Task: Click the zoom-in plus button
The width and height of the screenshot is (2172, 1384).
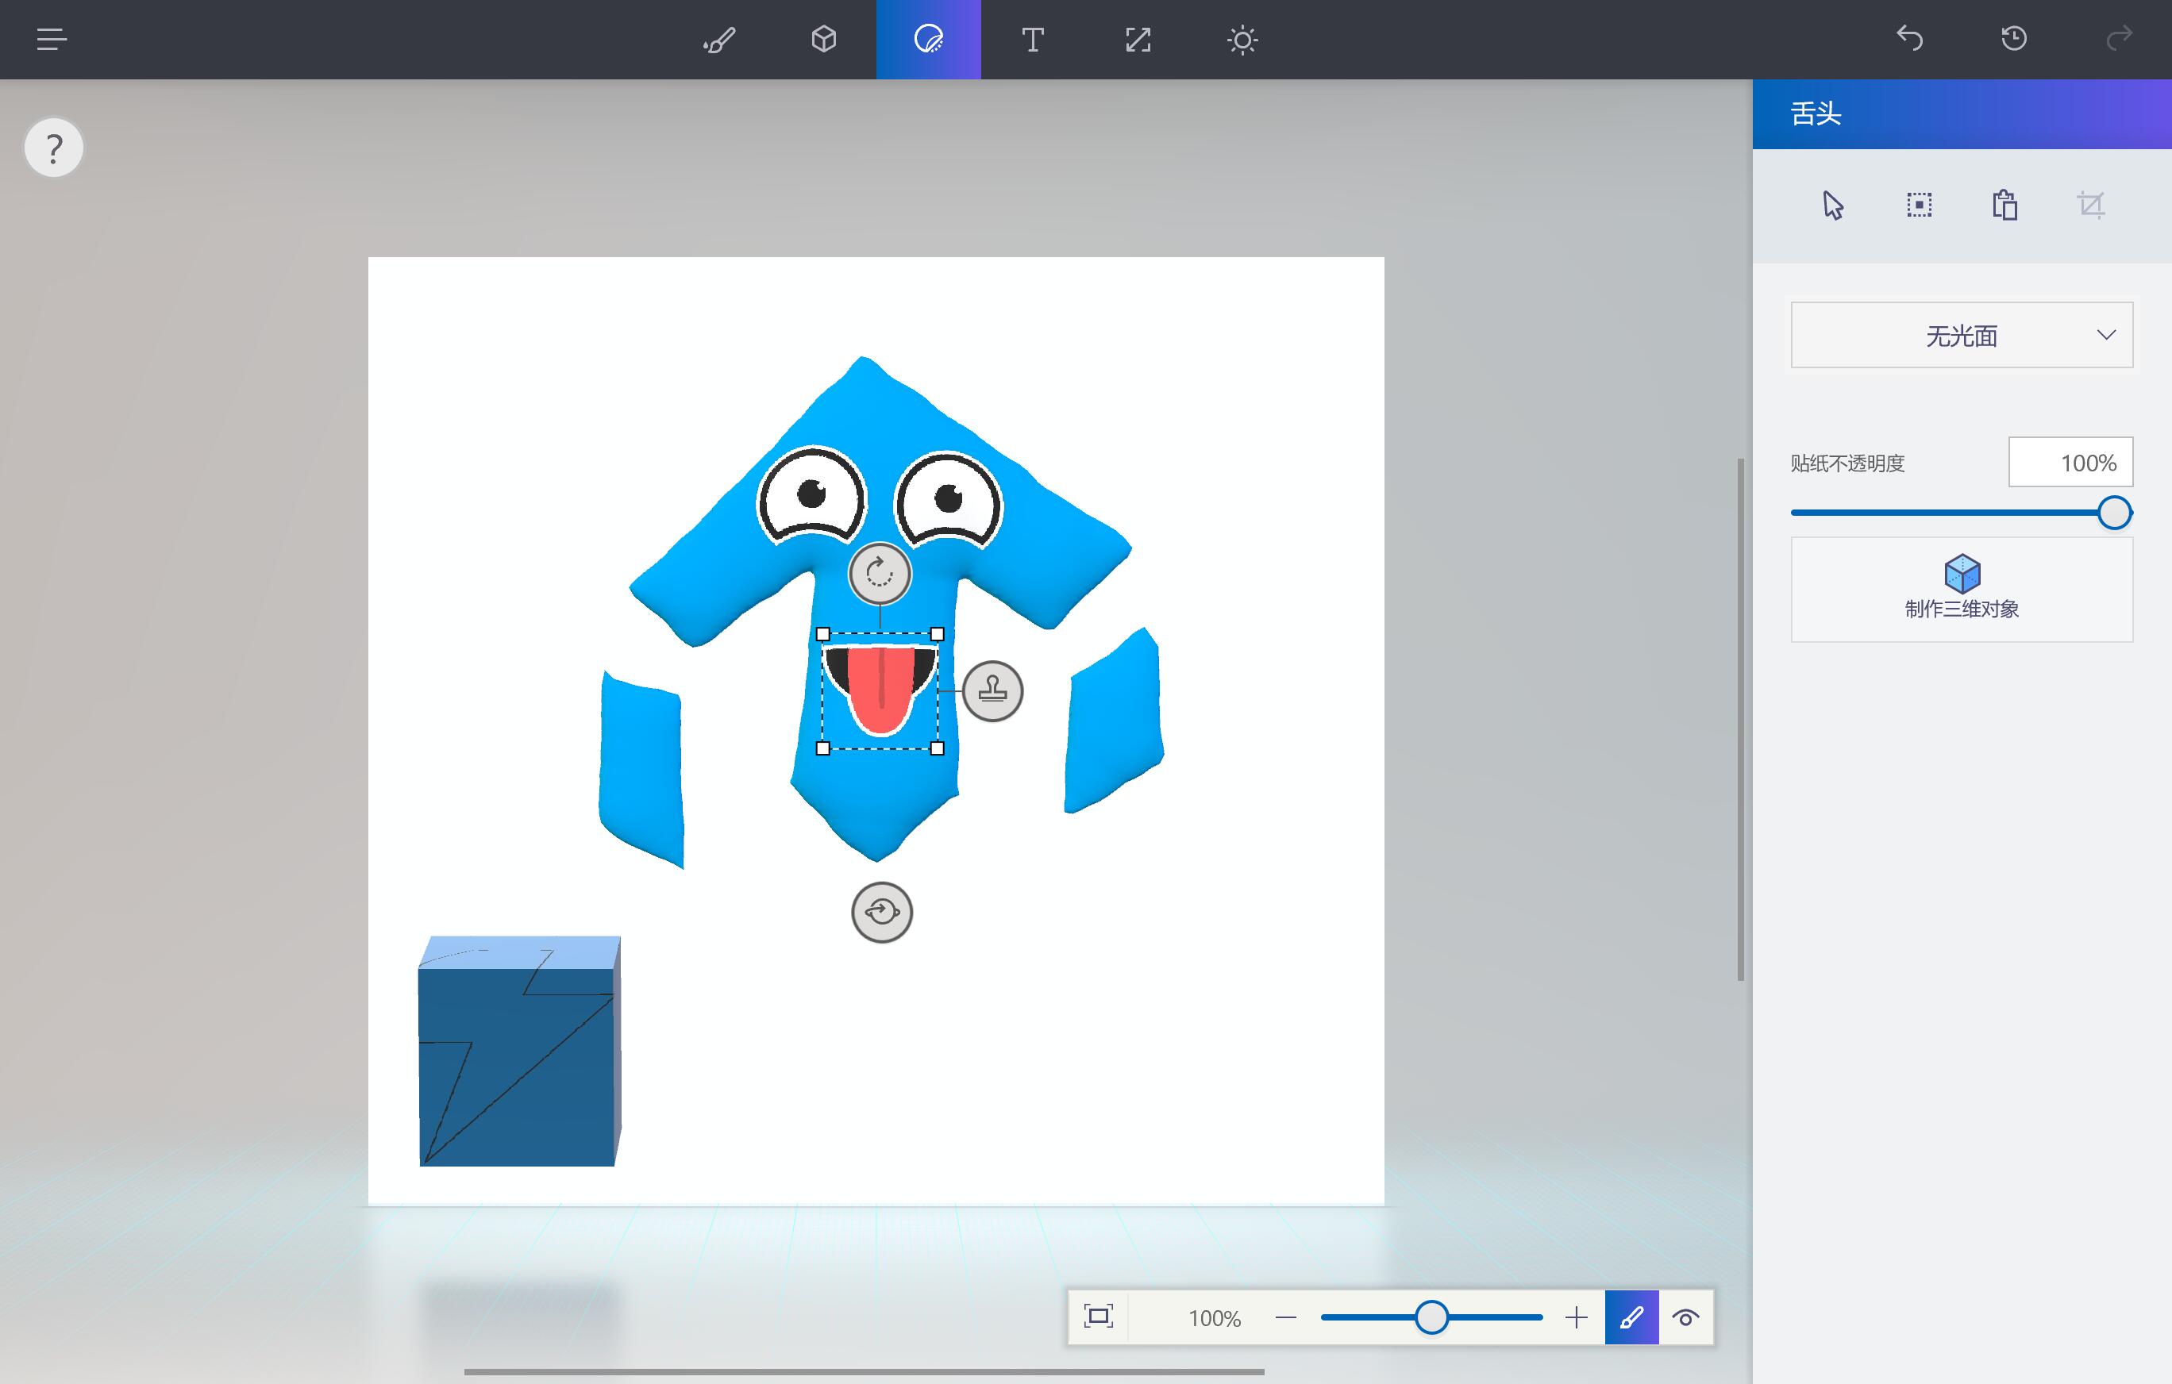Action: coord(1576,1317)
